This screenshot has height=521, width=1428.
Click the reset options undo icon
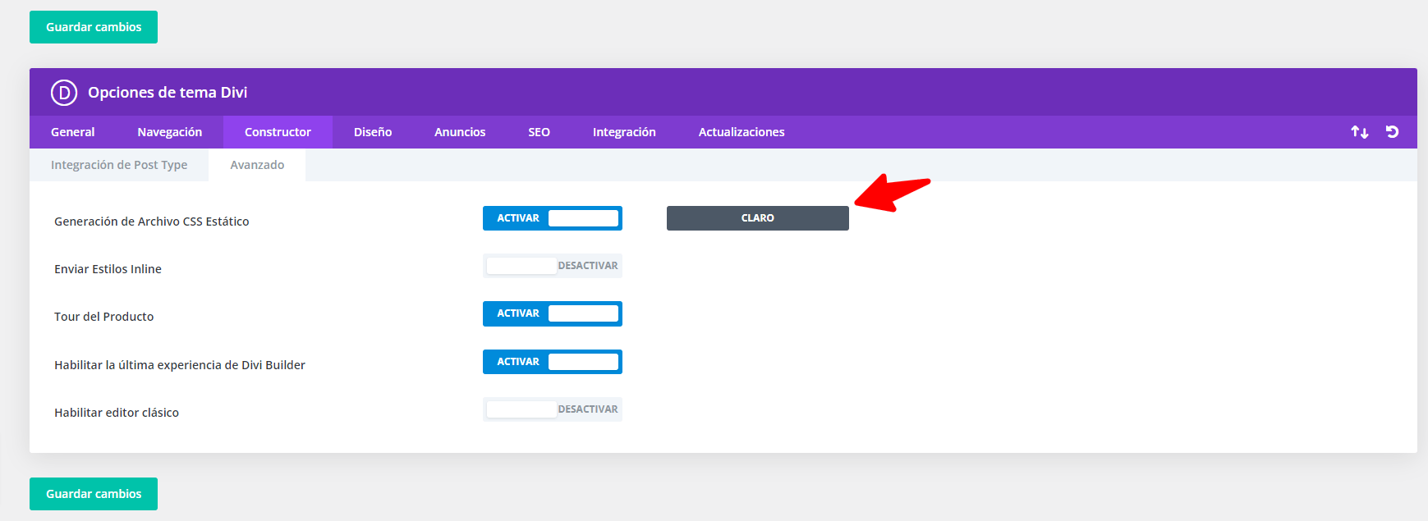[1392, 131]
